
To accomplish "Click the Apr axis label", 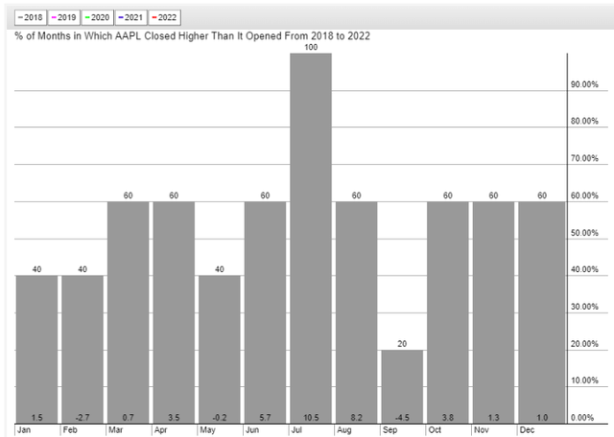I will coord(161,430).
